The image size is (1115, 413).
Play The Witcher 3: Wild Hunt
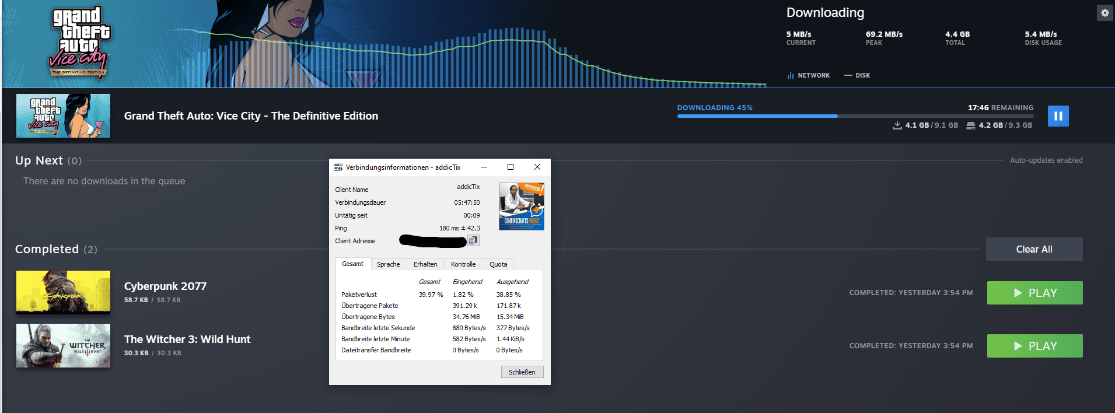click(x=1034, y=346)
